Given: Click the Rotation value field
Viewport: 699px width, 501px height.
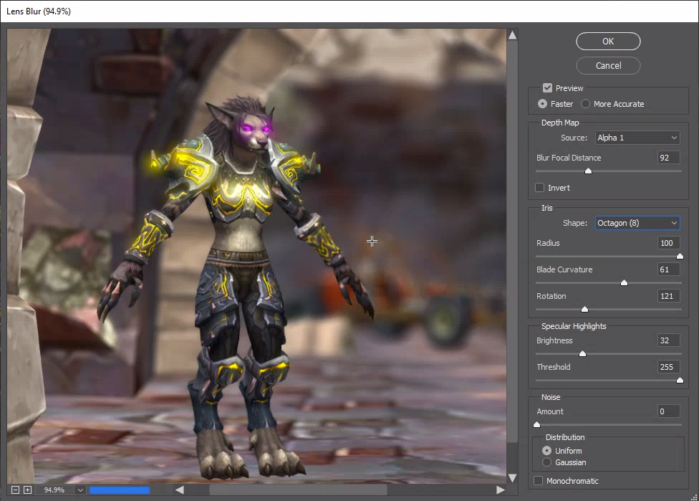Looking at the screenshot, I should click(x=669, y=296).
